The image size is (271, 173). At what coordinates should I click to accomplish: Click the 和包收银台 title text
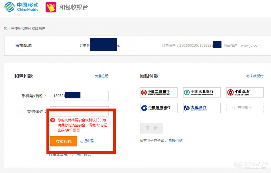pyautogui.click(x=74, y=7)
